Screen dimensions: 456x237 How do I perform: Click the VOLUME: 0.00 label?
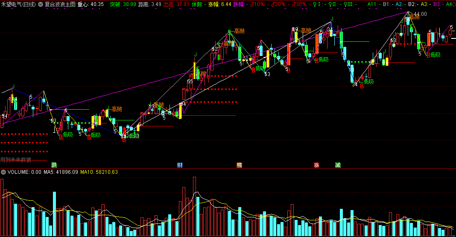[x=24, y=172]
